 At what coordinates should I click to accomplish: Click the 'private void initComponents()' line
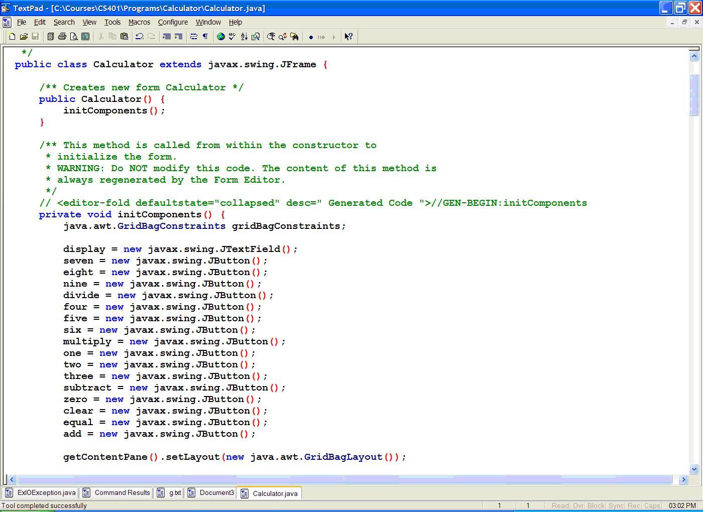coord(132,214)
